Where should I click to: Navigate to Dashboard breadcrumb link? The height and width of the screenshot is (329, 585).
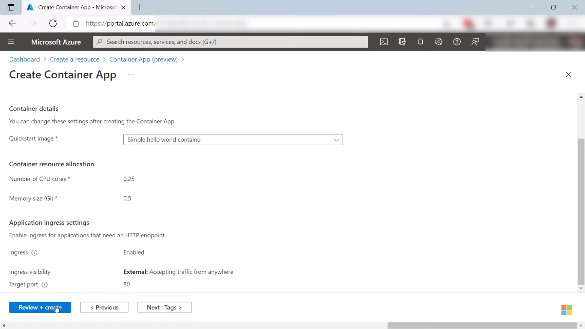(24, 59)
